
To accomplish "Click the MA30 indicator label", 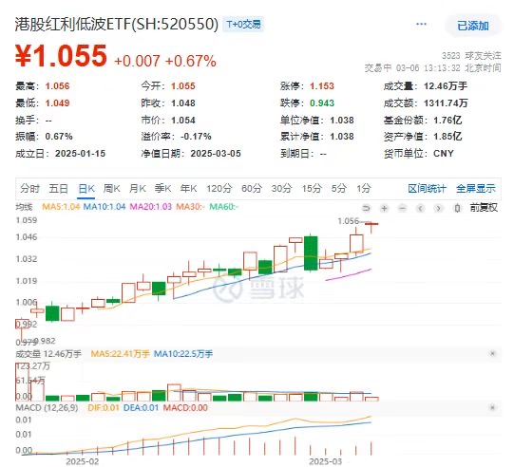I will pyautogui.click(x=190, y=207).
